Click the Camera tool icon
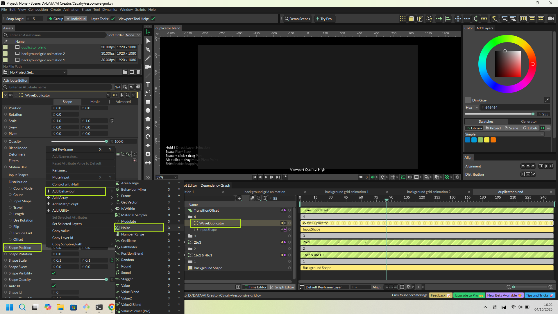Image resolution: width=558 pixels, height=314 pixels. click(148, 67)
